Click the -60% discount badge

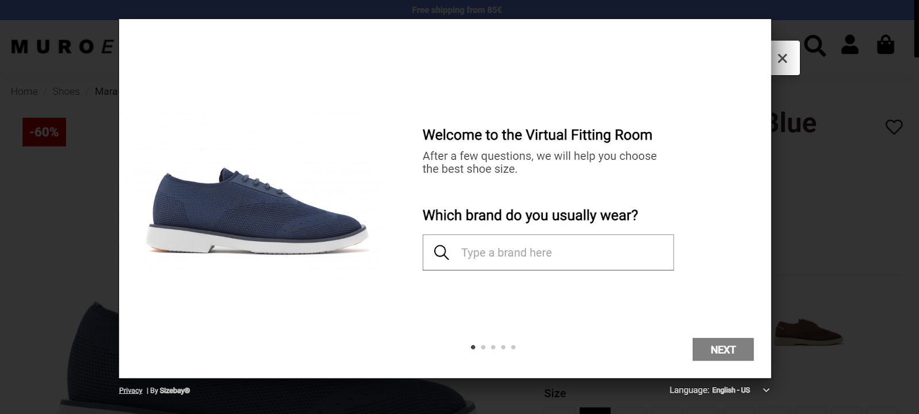click(44, 131)
